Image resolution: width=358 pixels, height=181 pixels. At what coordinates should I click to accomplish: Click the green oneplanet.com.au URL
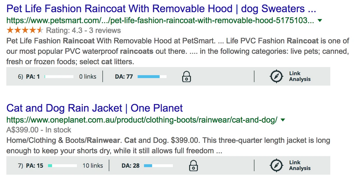(x=142, y=120)
